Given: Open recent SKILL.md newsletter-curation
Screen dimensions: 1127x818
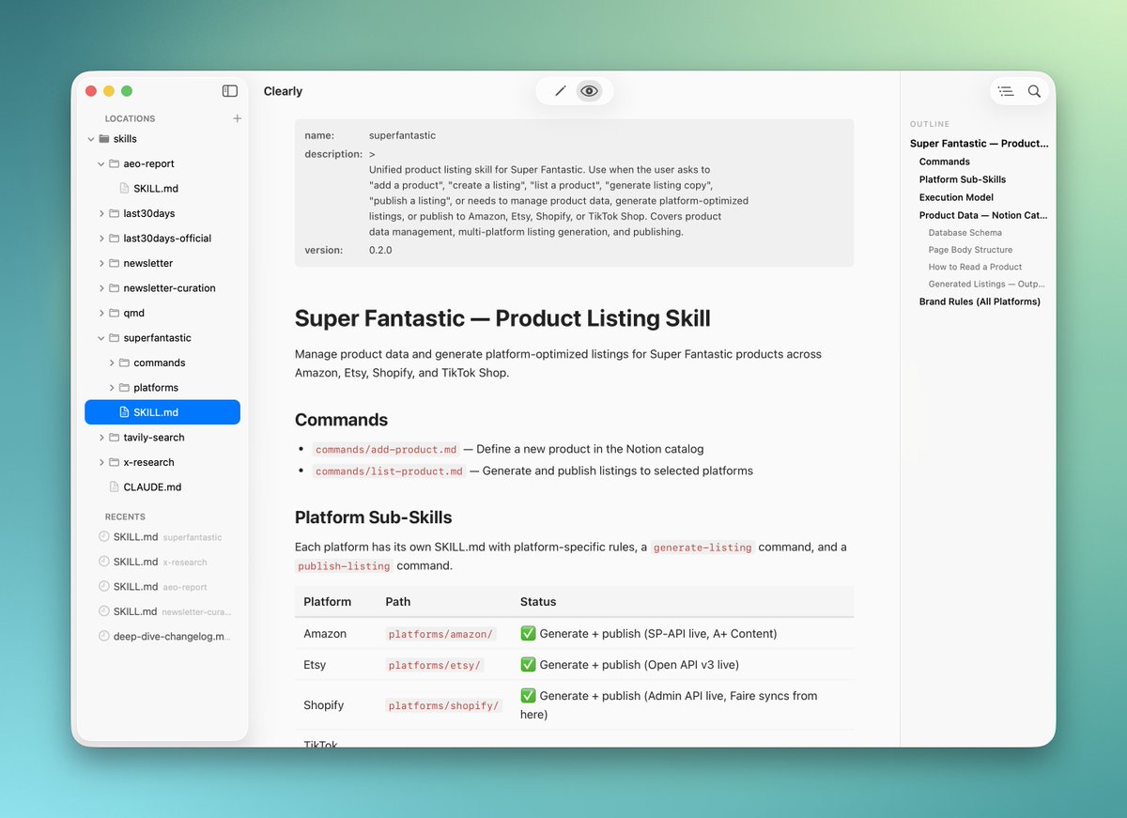Looking at the screenshot, I should (164, 611).
